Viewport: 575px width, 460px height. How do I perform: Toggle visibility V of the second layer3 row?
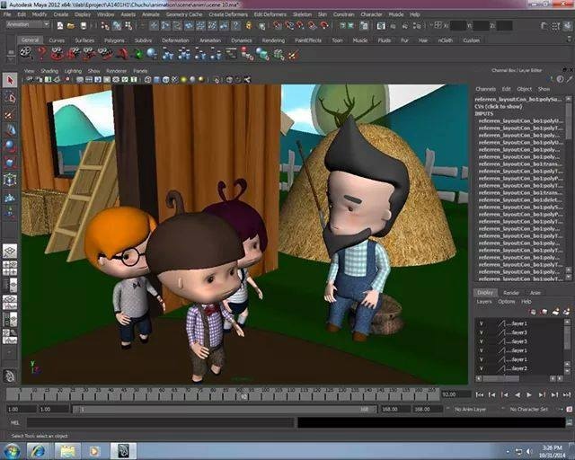tap(480, 341)
